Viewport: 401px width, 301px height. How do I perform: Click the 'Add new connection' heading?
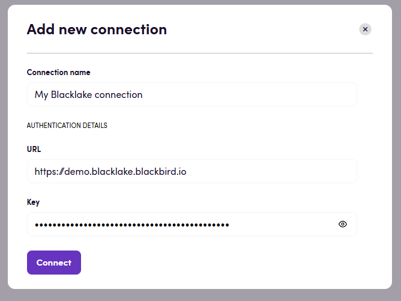point(97,29)
